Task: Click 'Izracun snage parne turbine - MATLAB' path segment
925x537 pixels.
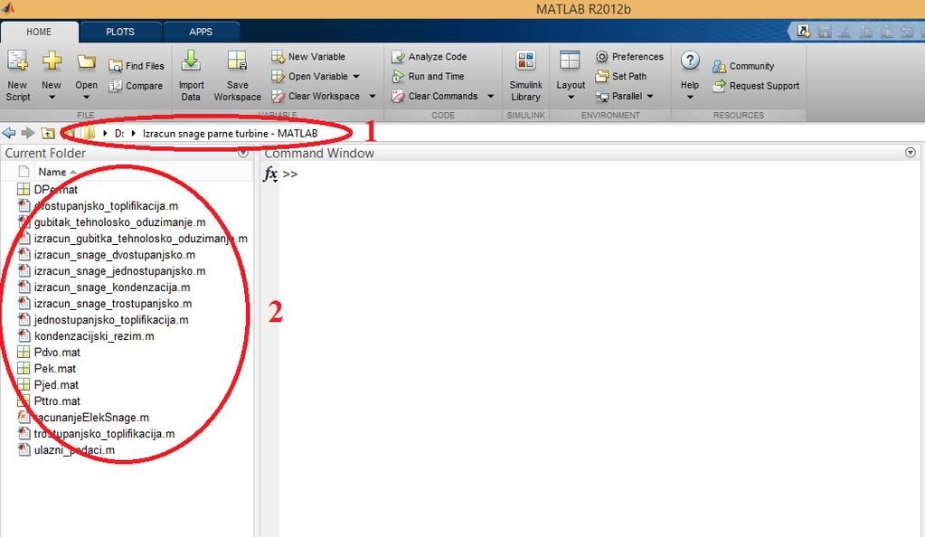Action: (230, 134)
